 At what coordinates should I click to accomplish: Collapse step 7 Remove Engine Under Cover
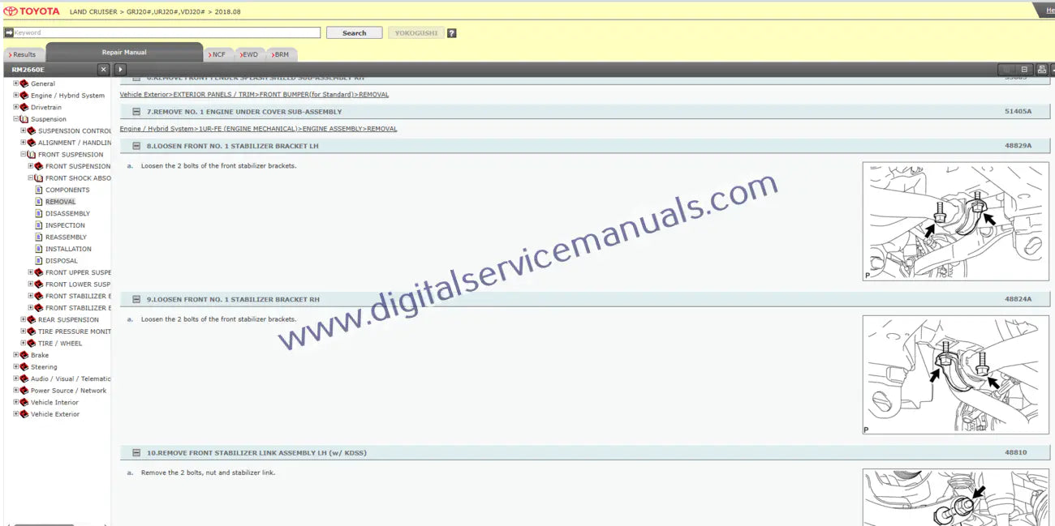[x=136, y=112]
